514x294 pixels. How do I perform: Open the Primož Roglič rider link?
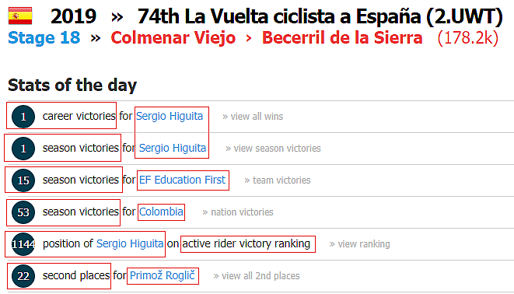pos(163,275)
